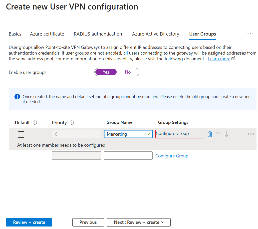The image size is (258, 229).
Task: Check Default box for Marketing group
Action: click(21, 134)
